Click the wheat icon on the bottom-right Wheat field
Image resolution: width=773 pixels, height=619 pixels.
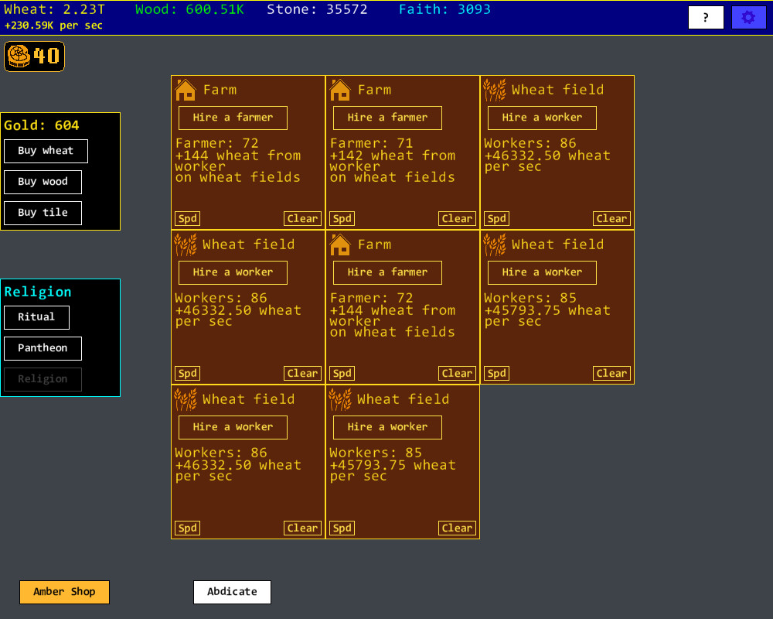click(x=340, y=398)
